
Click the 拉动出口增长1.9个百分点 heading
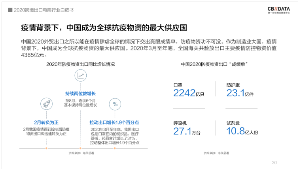pos(115,122)
